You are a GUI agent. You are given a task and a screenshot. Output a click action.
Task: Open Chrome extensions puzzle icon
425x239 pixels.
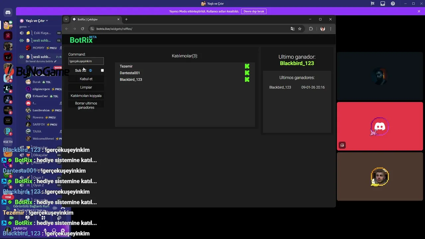click(x=311, y=29)
